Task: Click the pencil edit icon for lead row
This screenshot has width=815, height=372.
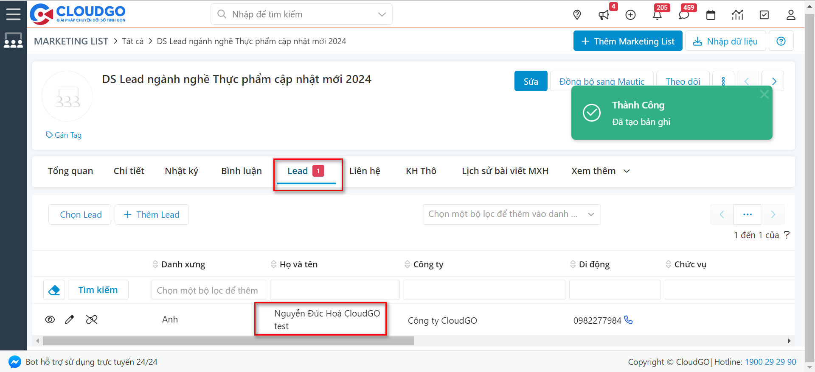Action: click(70, 319)
